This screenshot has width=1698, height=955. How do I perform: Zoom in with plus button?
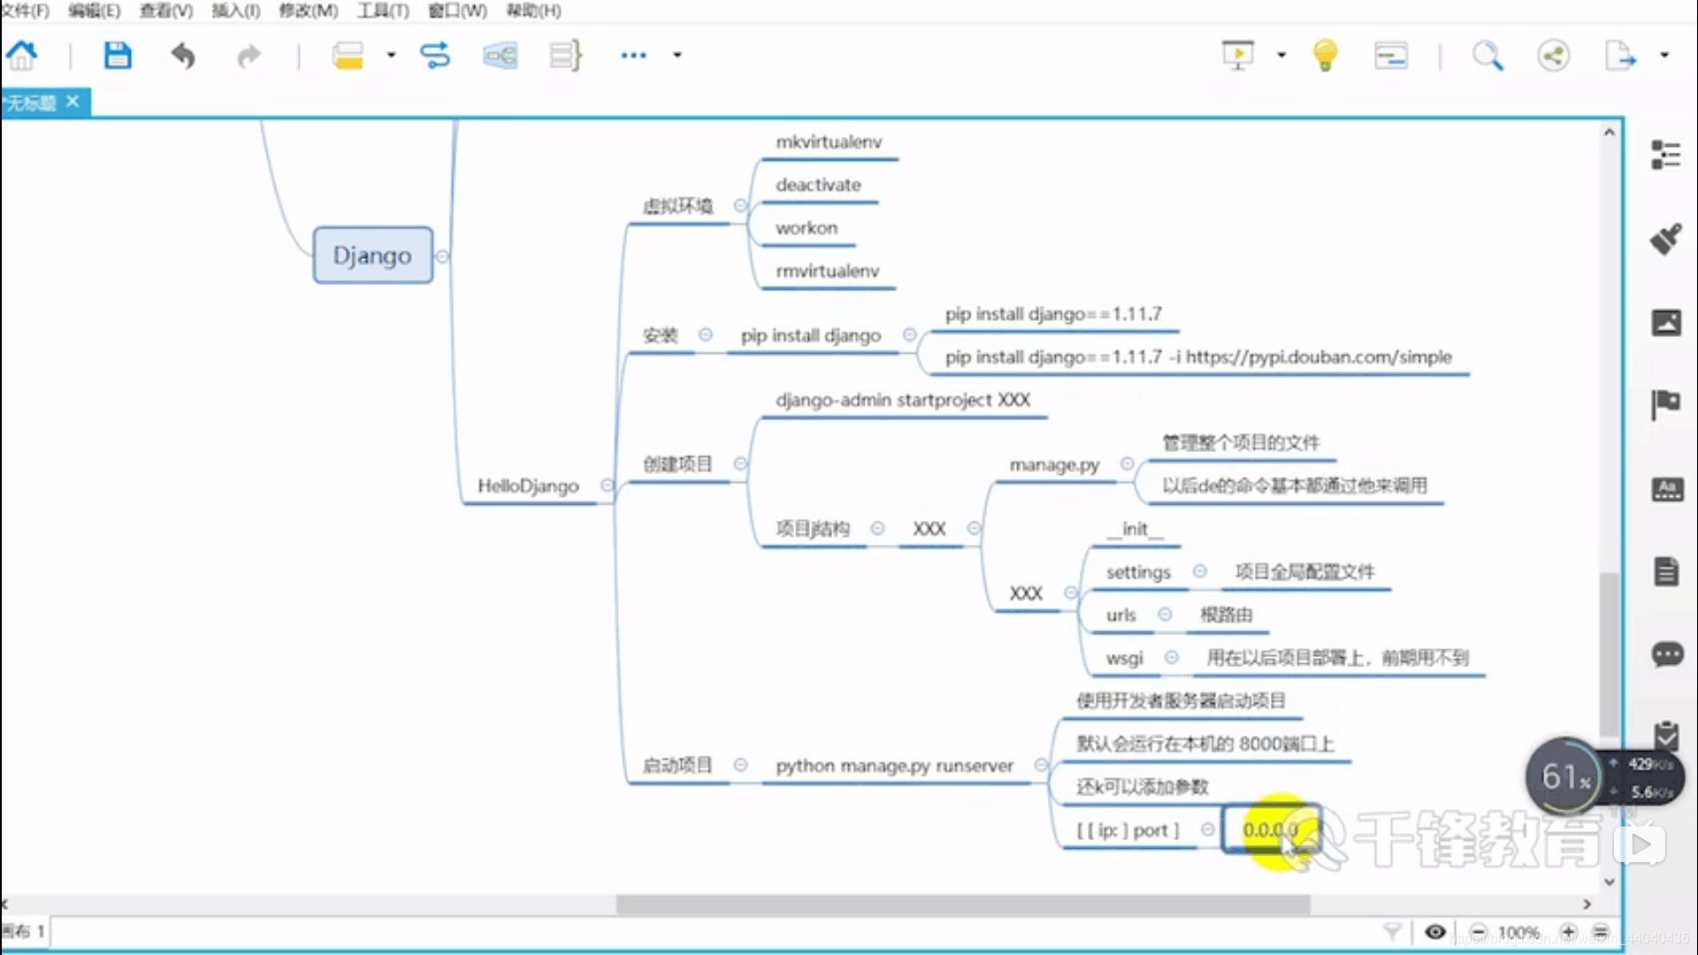[1568, 932]
